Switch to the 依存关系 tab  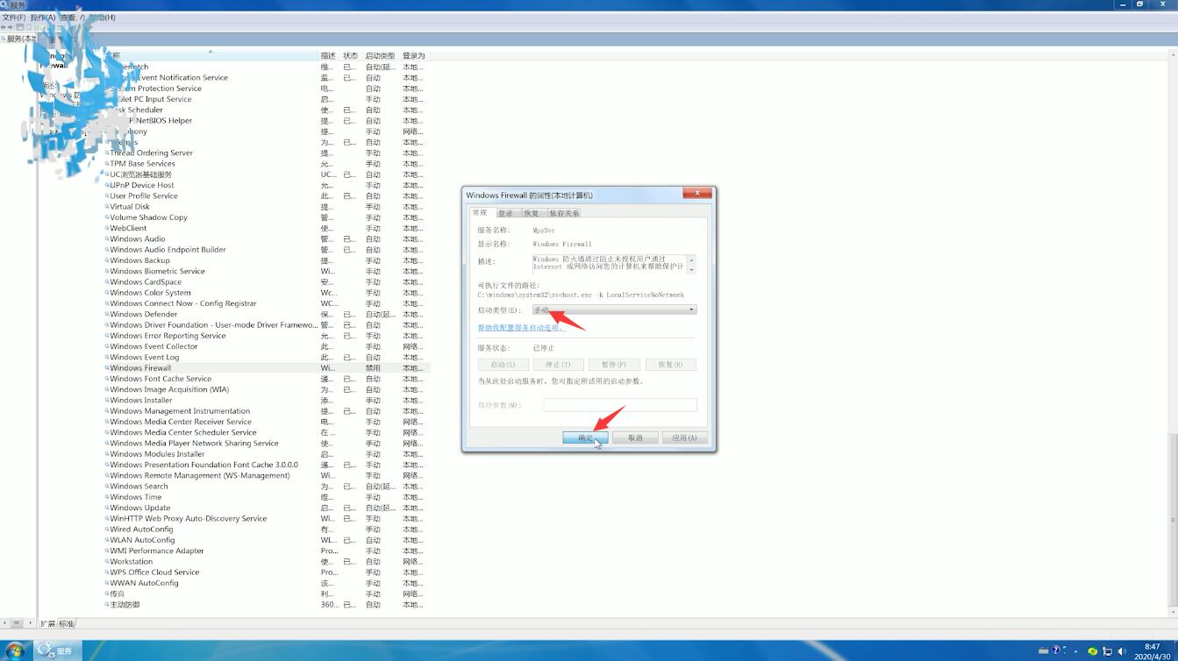pyautogui.click(x=565, y=213)
